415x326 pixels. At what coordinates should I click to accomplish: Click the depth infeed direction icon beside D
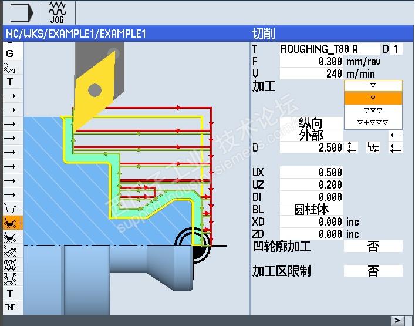351,147
